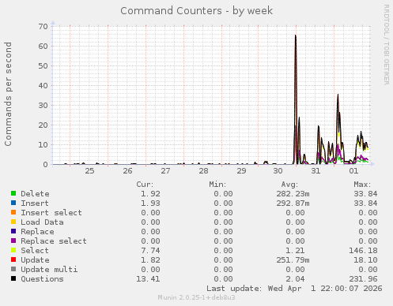Click the yellow Load Data legend swatch
The height and width of the screenshot is (306, 393).
(x=13, y=222)
